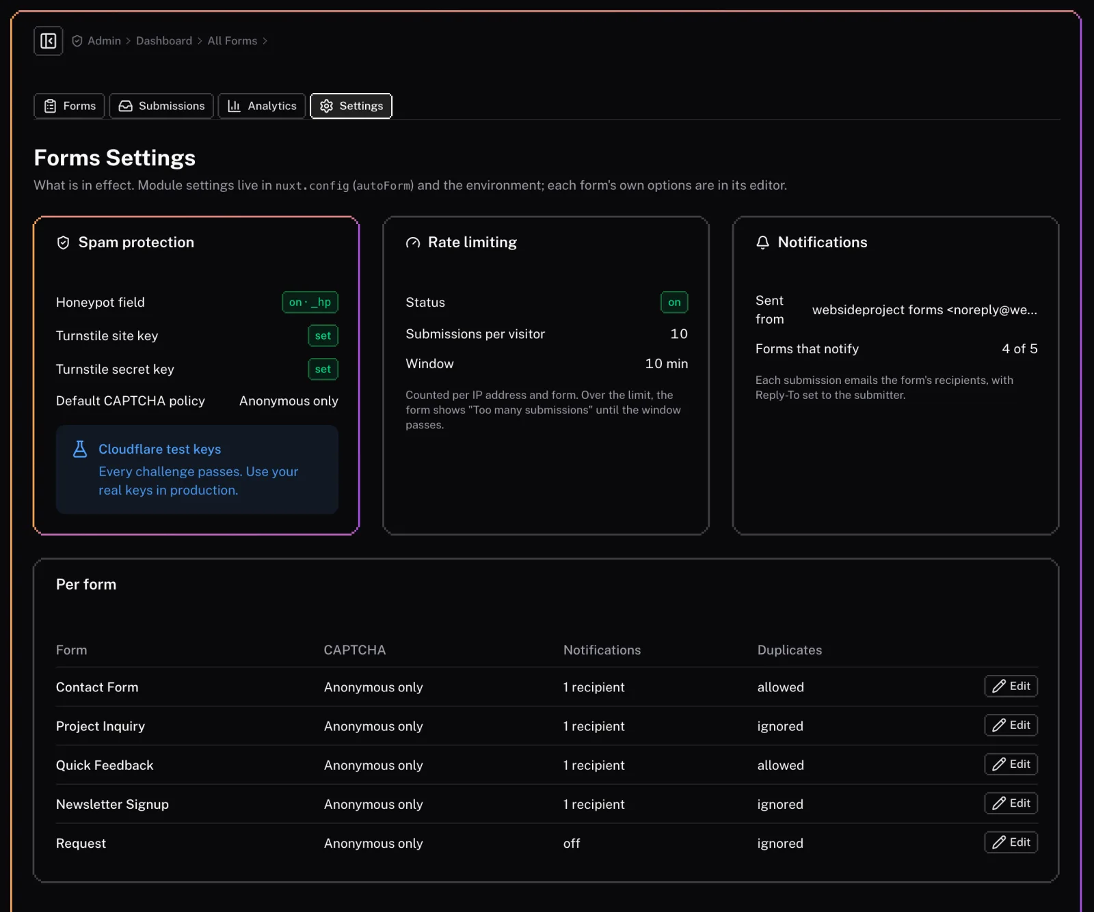The width and height of the screenshot is (1094, 912).
Task: Click the Submissions per visitor value '10'
Action: pos(679,333)
